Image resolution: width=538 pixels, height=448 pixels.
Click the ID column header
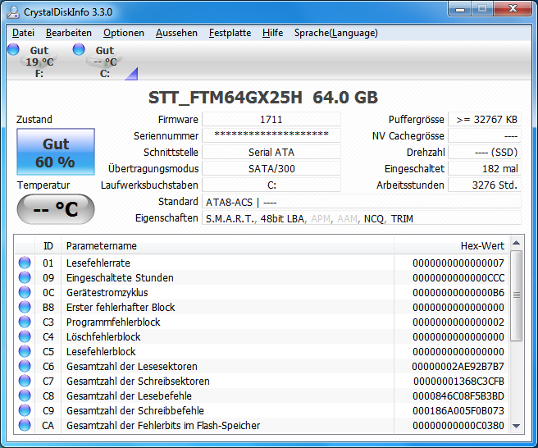tap(48, 246)
